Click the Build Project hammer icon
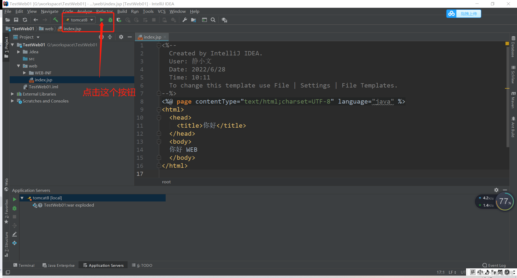This screenshot has width=517, height=278. [x=55, y=20]
